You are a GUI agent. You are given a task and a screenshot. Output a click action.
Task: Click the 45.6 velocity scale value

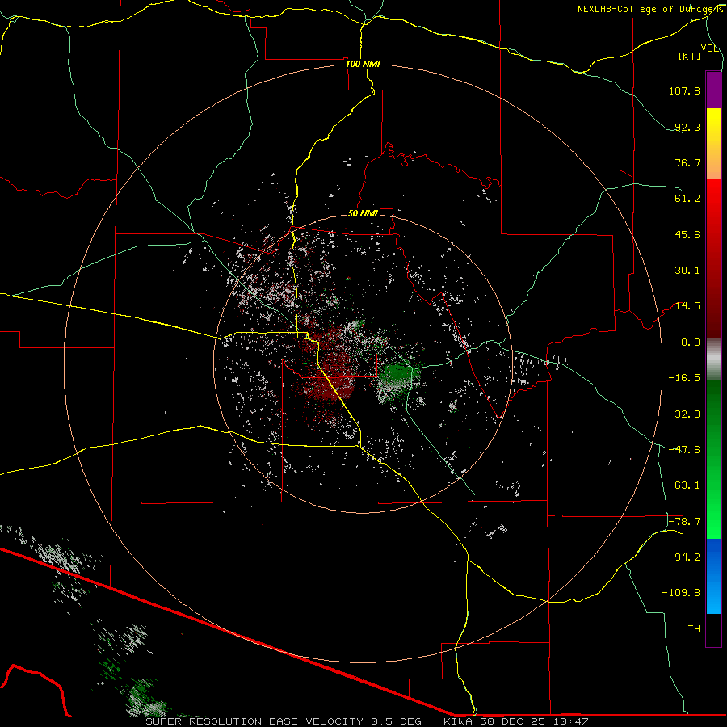(687, 234)
